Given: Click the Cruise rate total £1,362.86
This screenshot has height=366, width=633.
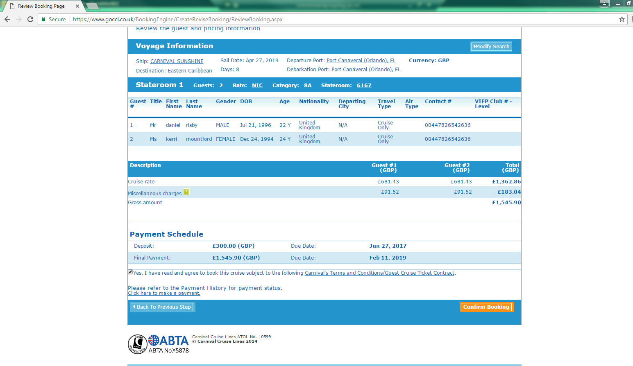Looking at the screenshot, I should click(506, 182).
